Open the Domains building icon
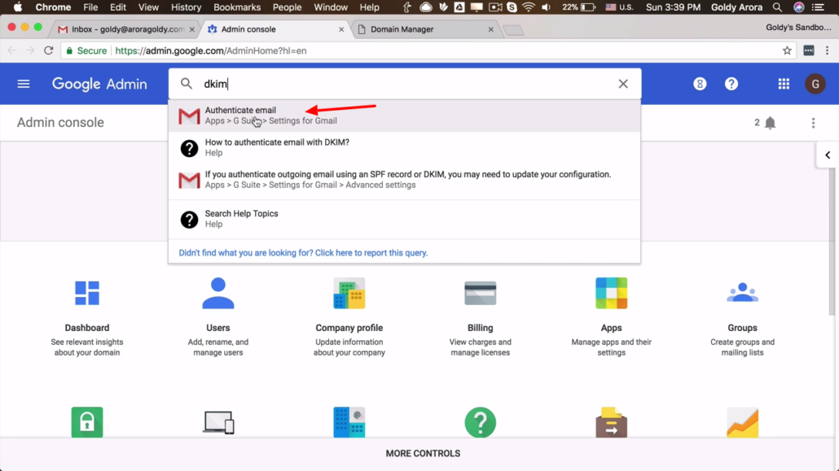 pyautogui.click(x=349, y=422)
